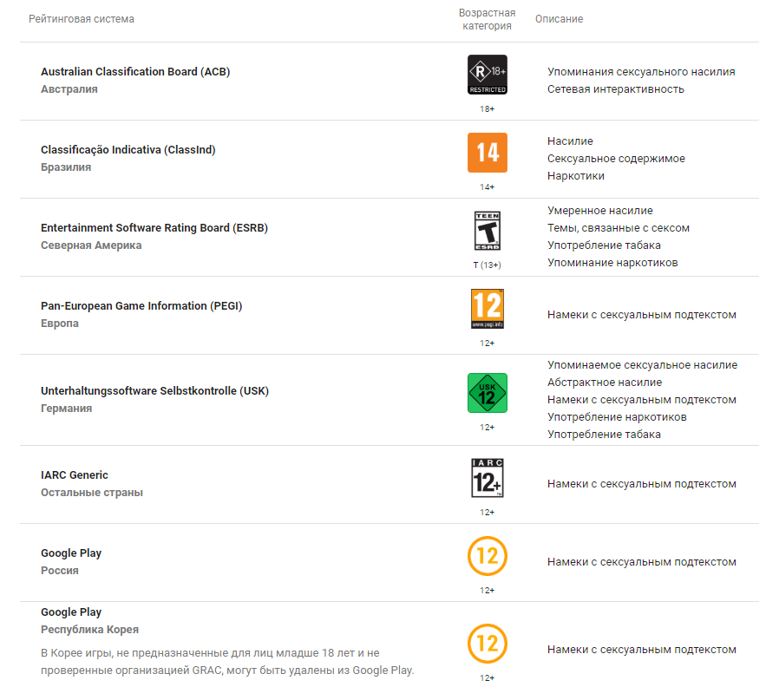Click the Описание column header
The image size is (779, 700).
point(559,19)
